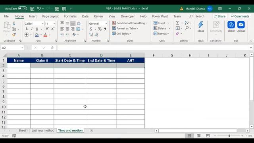Screen dimensions: 254x143
Task: Add a new sheet plus button
Action: [x=91, y=131]
